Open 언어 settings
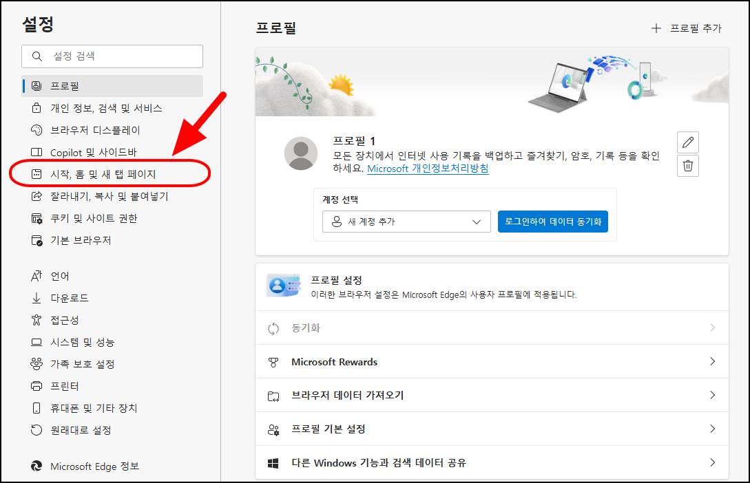 [112, 276]
